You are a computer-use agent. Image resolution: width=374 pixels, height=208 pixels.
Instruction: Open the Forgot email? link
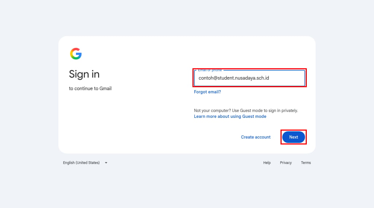(207, 92)
